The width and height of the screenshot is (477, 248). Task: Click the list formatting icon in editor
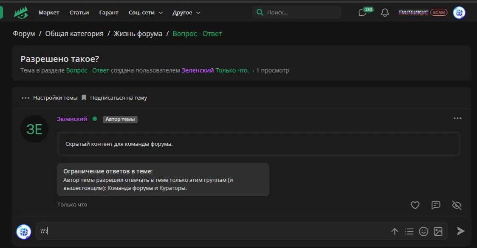pyautogui.click(x=409, y=231)
